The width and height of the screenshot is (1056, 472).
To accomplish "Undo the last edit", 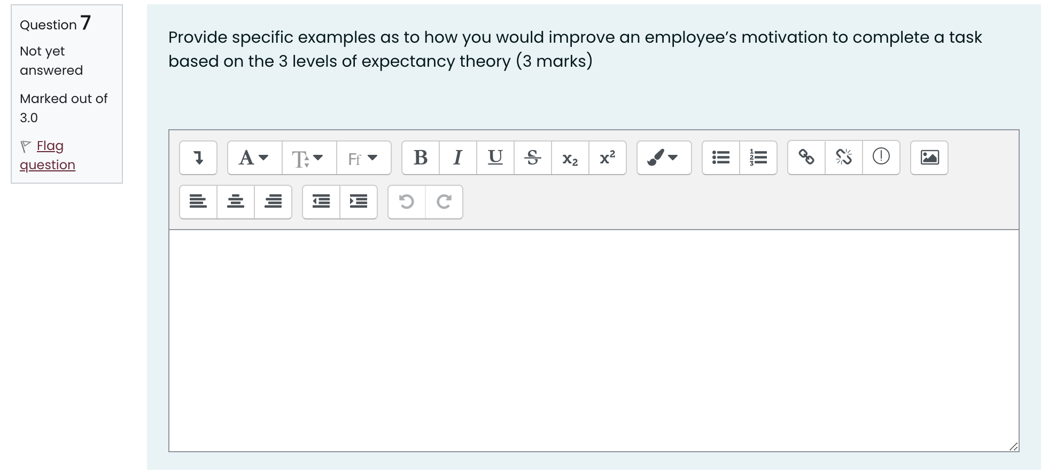I will click(406, 201).
